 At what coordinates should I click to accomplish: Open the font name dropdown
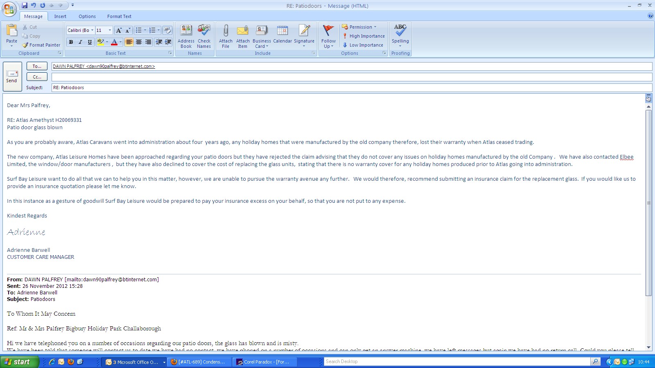[x=92, y=30]
